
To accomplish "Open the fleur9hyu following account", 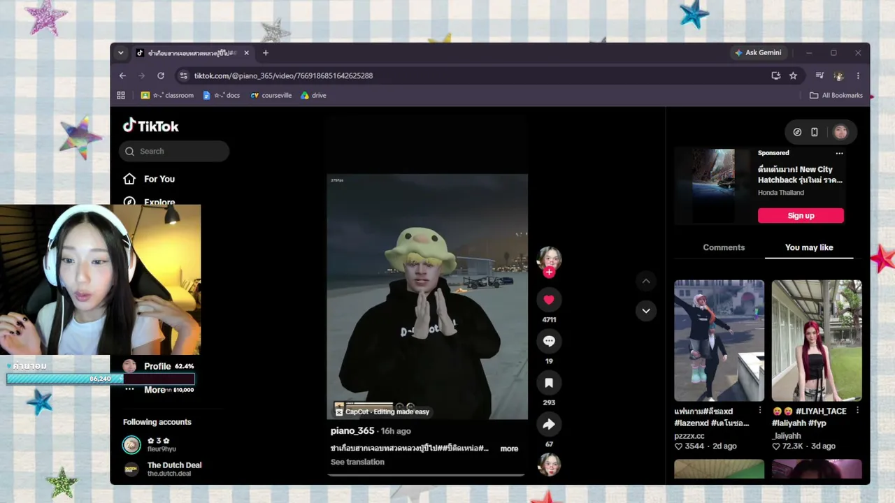I will point(150,445).
